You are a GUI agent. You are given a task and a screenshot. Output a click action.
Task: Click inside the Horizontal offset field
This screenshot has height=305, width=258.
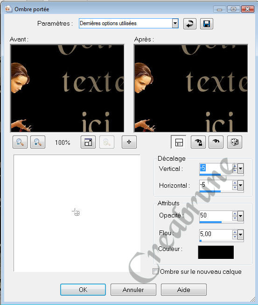point(216,185)
